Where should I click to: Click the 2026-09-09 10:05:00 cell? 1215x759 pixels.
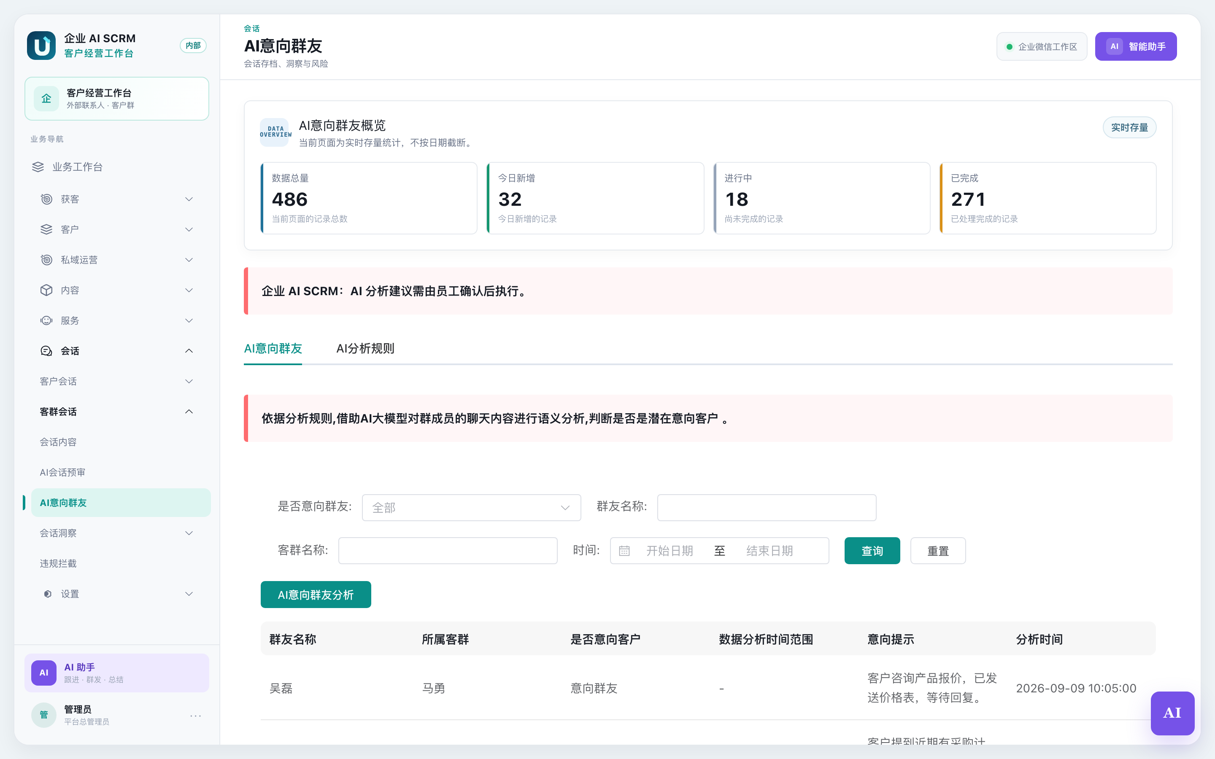click(x=1077, y=688)
